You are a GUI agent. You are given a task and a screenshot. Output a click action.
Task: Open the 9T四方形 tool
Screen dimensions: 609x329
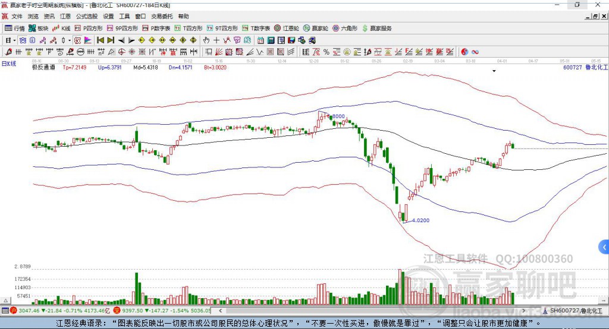222,29
